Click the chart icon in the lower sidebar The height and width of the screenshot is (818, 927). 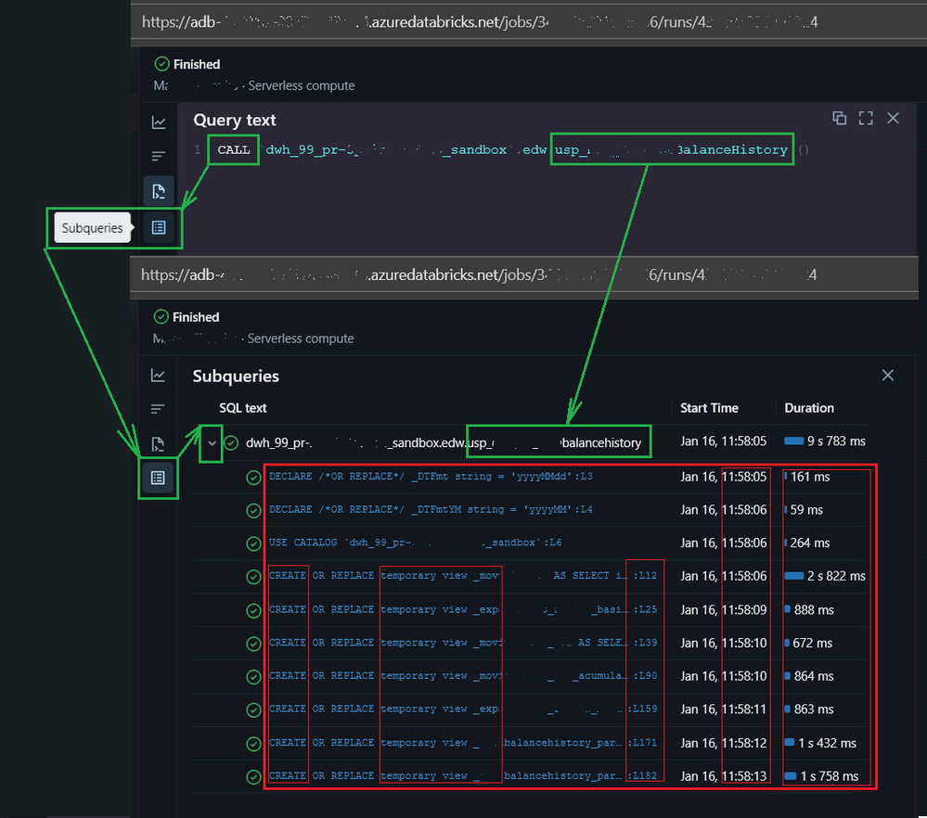[x=158, y=375]
